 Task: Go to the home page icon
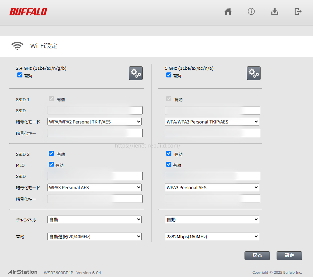point(228,12)
